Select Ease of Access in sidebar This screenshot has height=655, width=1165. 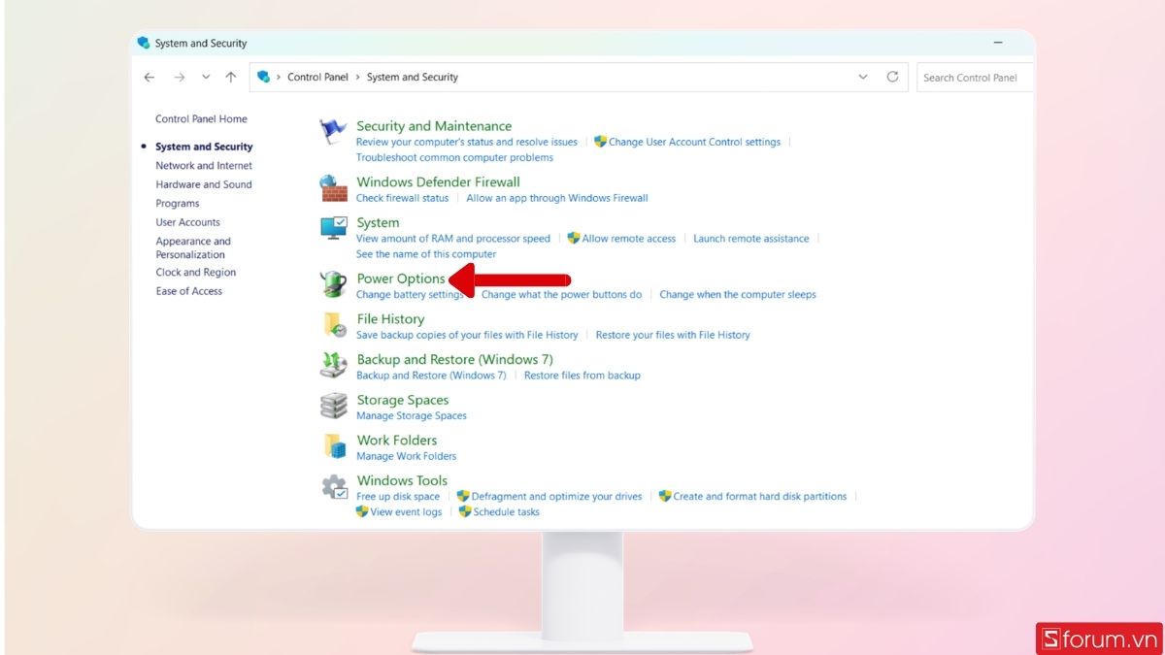[x=189, y=291]
